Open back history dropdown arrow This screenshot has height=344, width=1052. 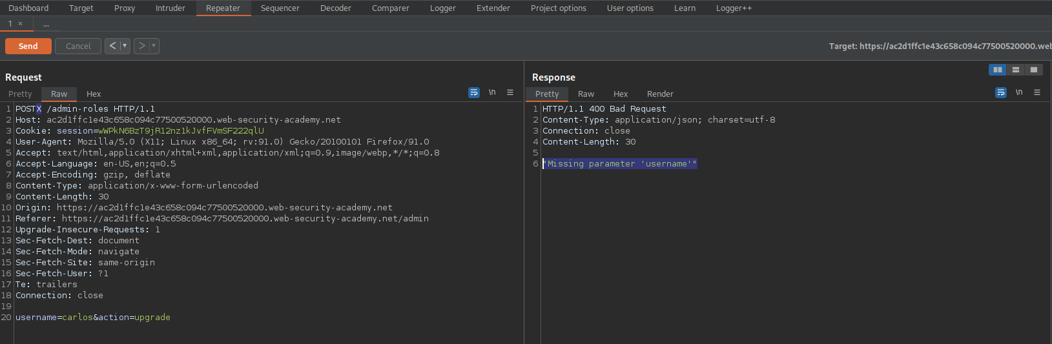tap(125, 46)
